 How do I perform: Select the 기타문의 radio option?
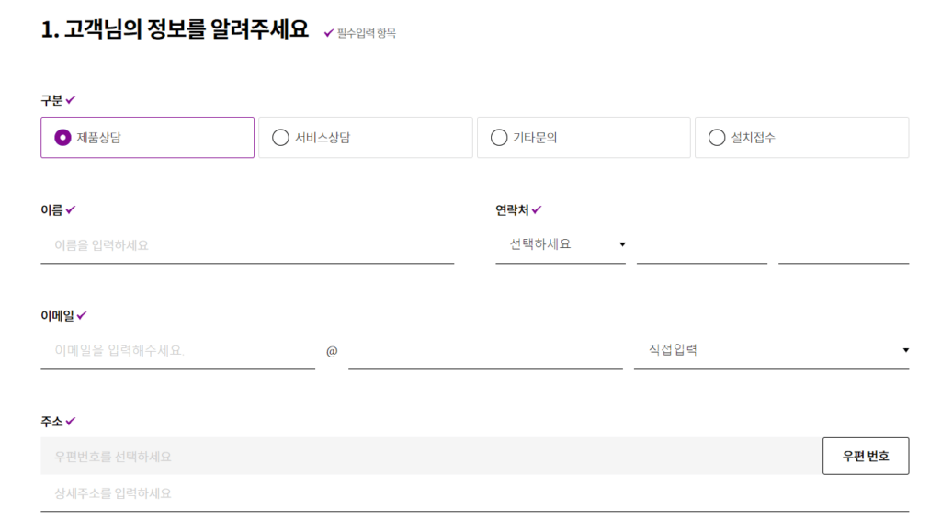pos(499,138)
